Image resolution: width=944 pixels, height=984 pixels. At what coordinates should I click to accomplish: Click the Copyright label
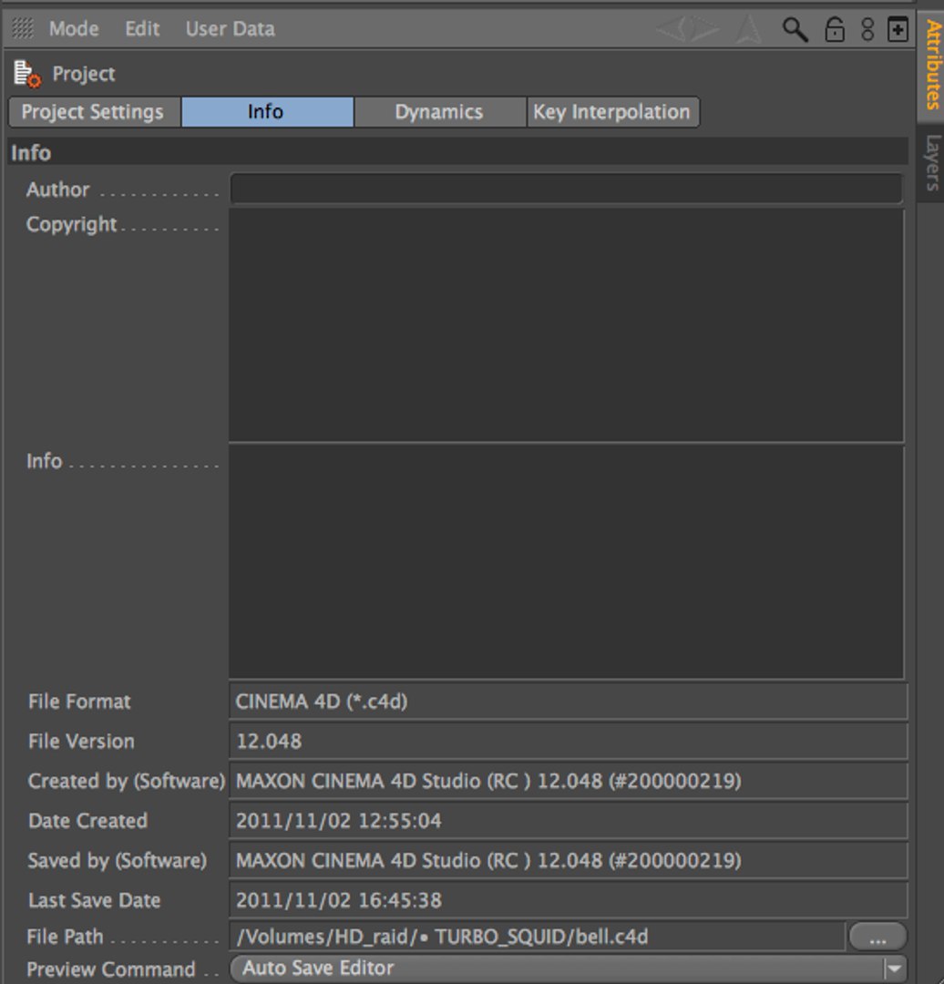coord(72,225)
